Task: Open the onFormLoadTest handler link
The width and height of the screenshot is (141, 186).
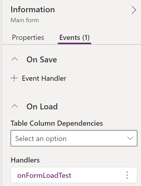Action: tap(44, 175)
